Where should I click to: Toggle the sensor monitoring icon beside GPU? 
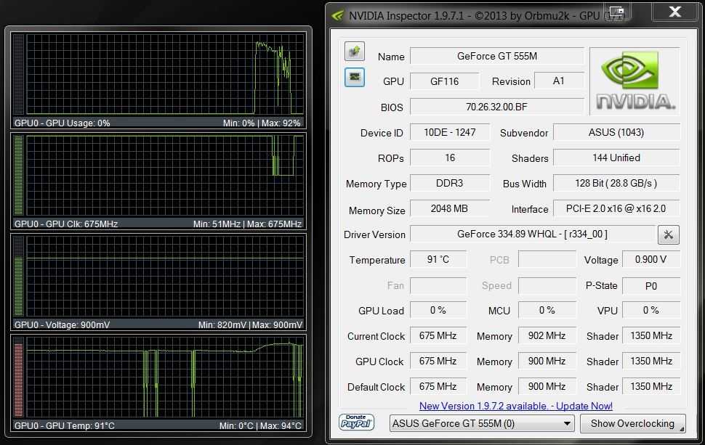354,77
